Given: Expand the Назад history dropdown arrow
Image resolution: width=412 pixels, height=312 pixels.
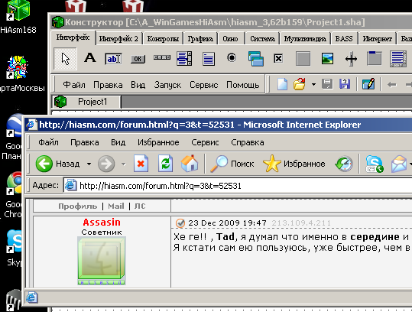Looking at the screenshot, I should coord(89,164).
